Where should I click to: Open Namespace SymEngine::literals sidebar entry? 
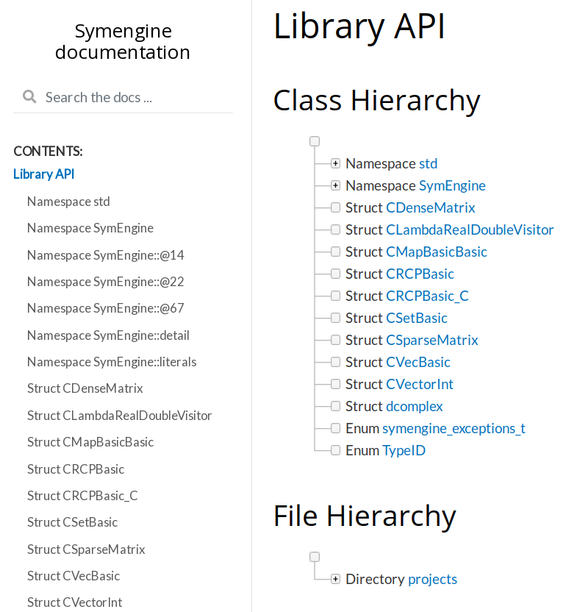point(112,362)
